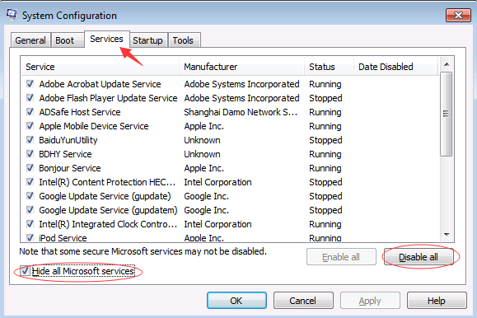Uncheck the Bonjour Service checkbox

pos(30,168)
